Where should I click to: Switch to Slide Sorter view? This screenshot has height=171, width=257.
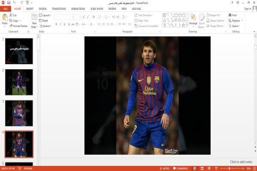pos(202,168)
